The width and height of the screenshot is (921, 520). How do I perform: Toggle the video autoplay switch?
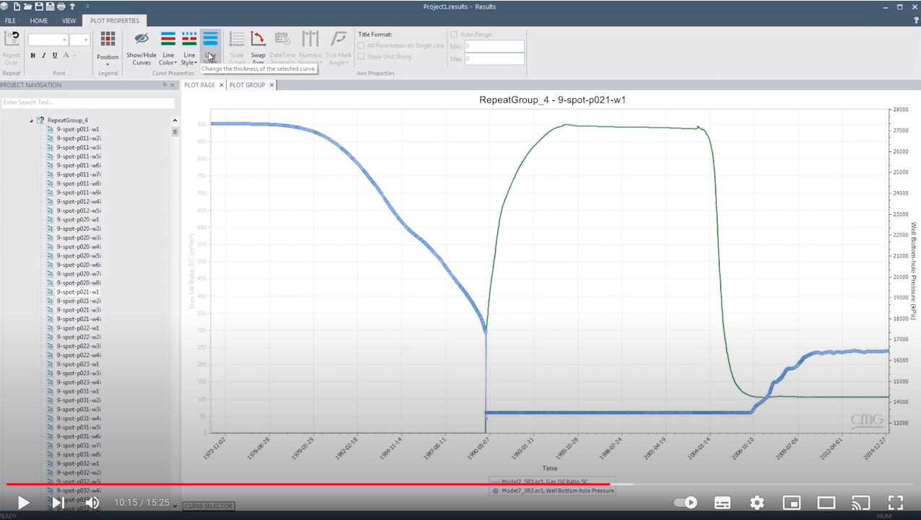(x=686, y=503)
